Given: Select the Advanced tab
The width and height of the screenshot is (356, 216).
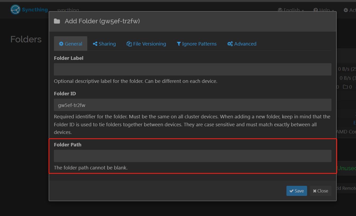Looking at the screenshot, I should [x=242, y=44].
